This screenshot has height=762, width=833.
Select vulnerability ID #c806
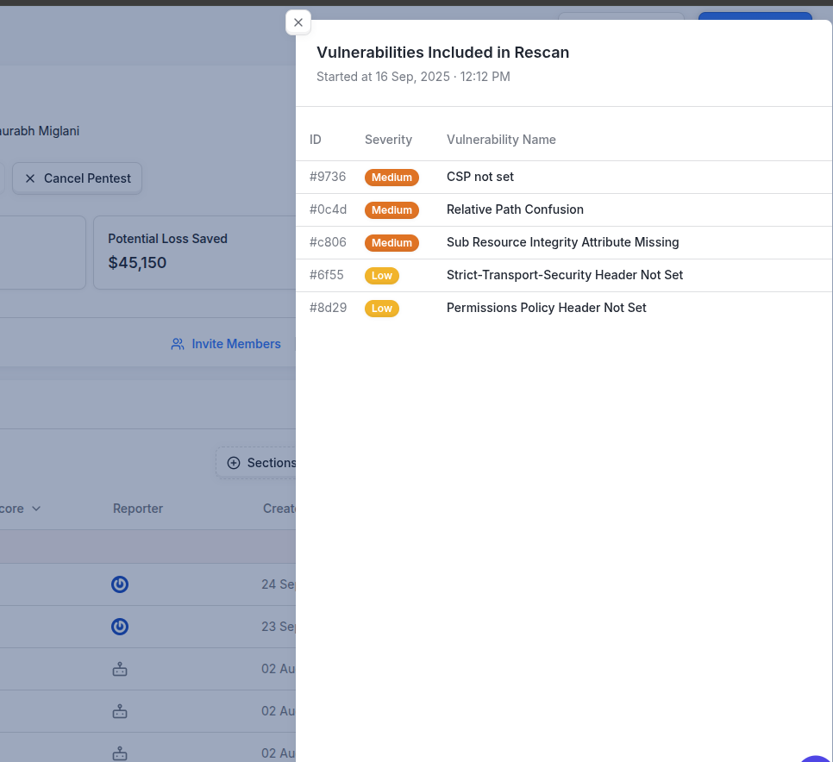click(328, 242)
